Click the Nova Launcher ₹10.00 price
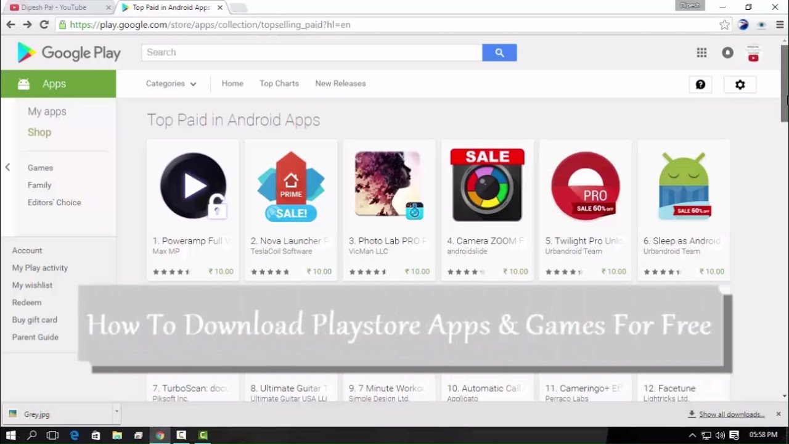Viewport: 789px width, 444px height. pyautogui.click(x=319, y=271)
